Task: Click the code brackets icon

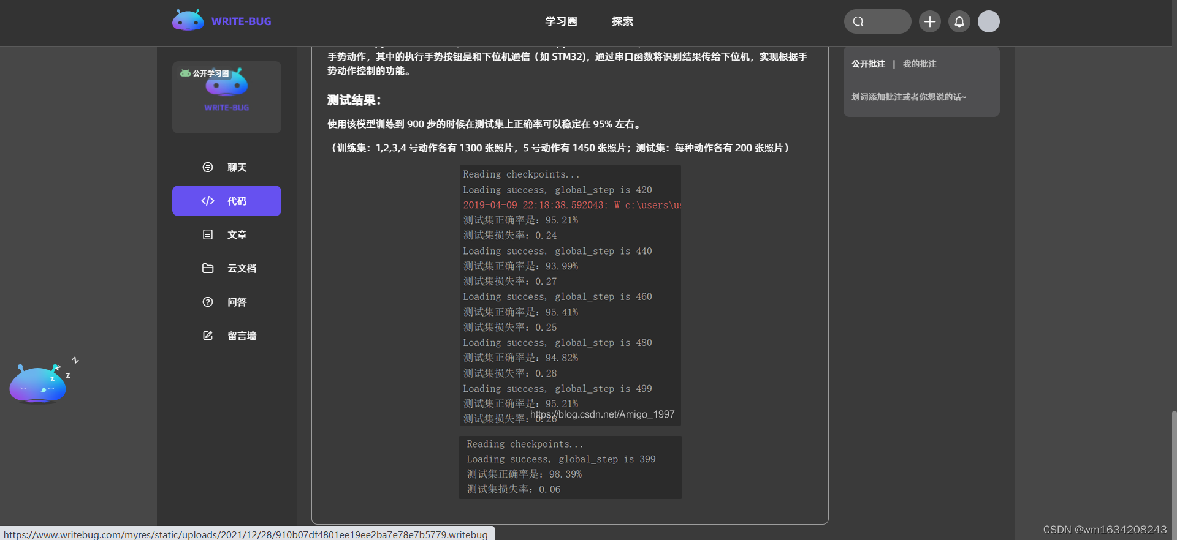Action: pyautogui.click(x=208, y=201)
